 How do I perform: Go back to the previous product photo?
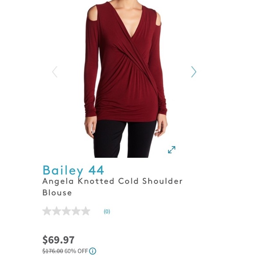coord(55,72)
